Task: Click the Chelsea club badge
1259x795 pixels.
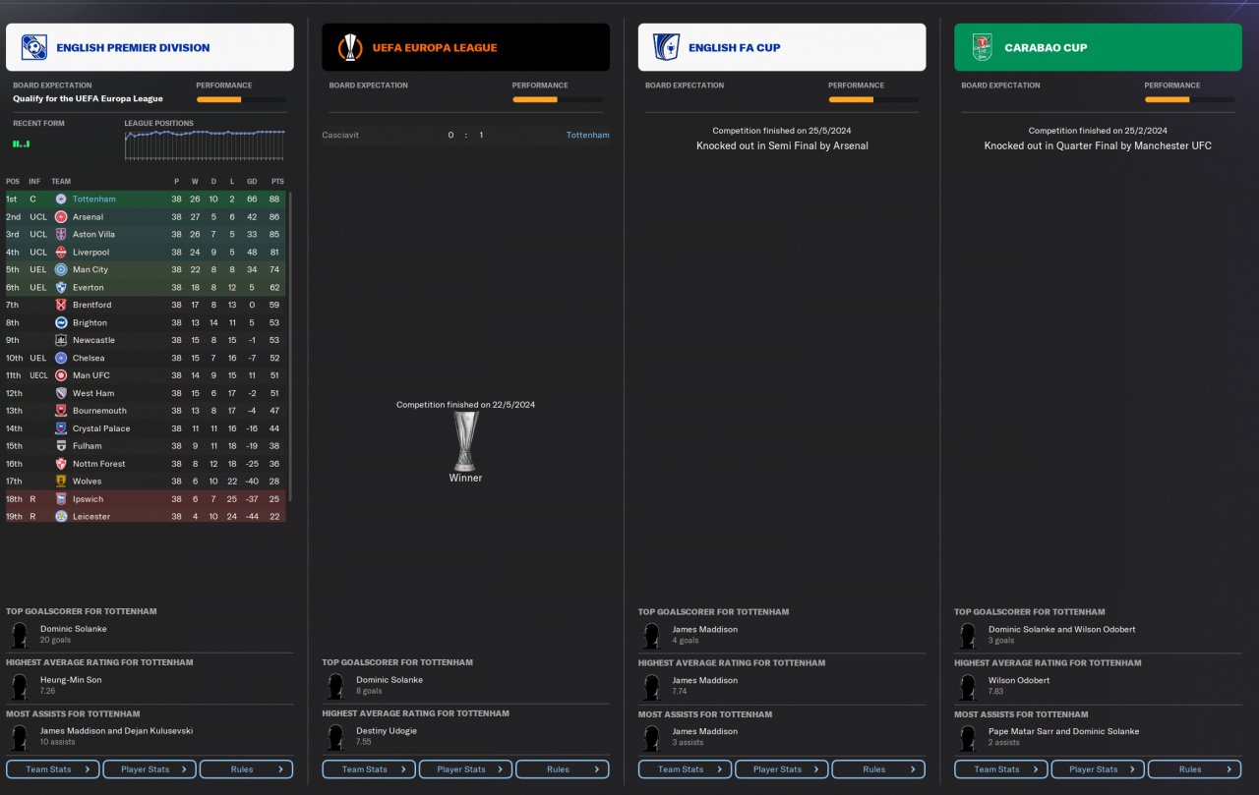Action: pyautogui.click(x=61, y=359)
